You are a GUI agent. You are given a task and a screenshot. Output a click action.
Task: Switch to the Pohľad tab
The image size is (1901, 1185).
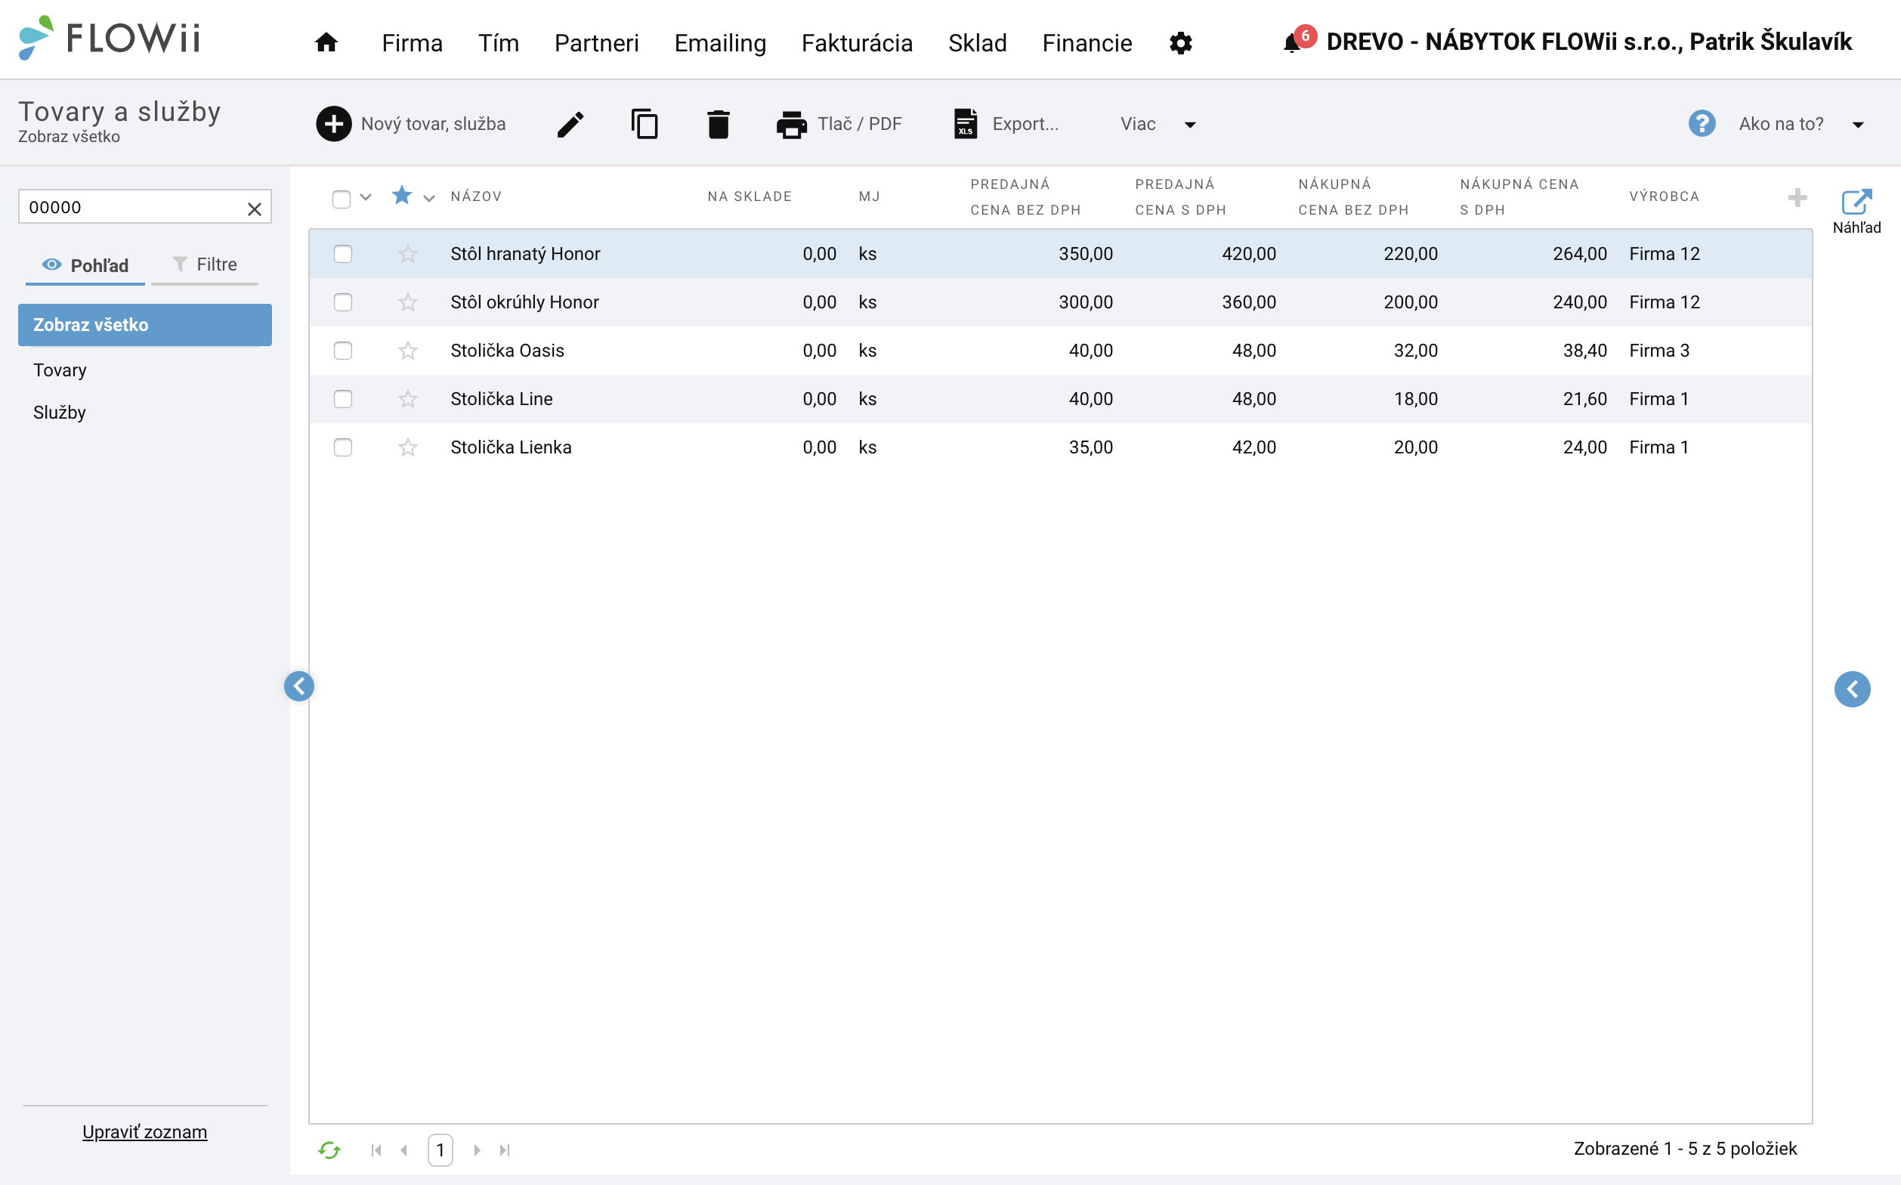point(85,266)
